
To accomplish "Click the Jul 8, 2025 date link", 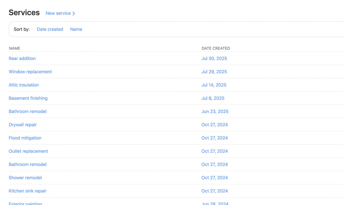I will point(213,98).
